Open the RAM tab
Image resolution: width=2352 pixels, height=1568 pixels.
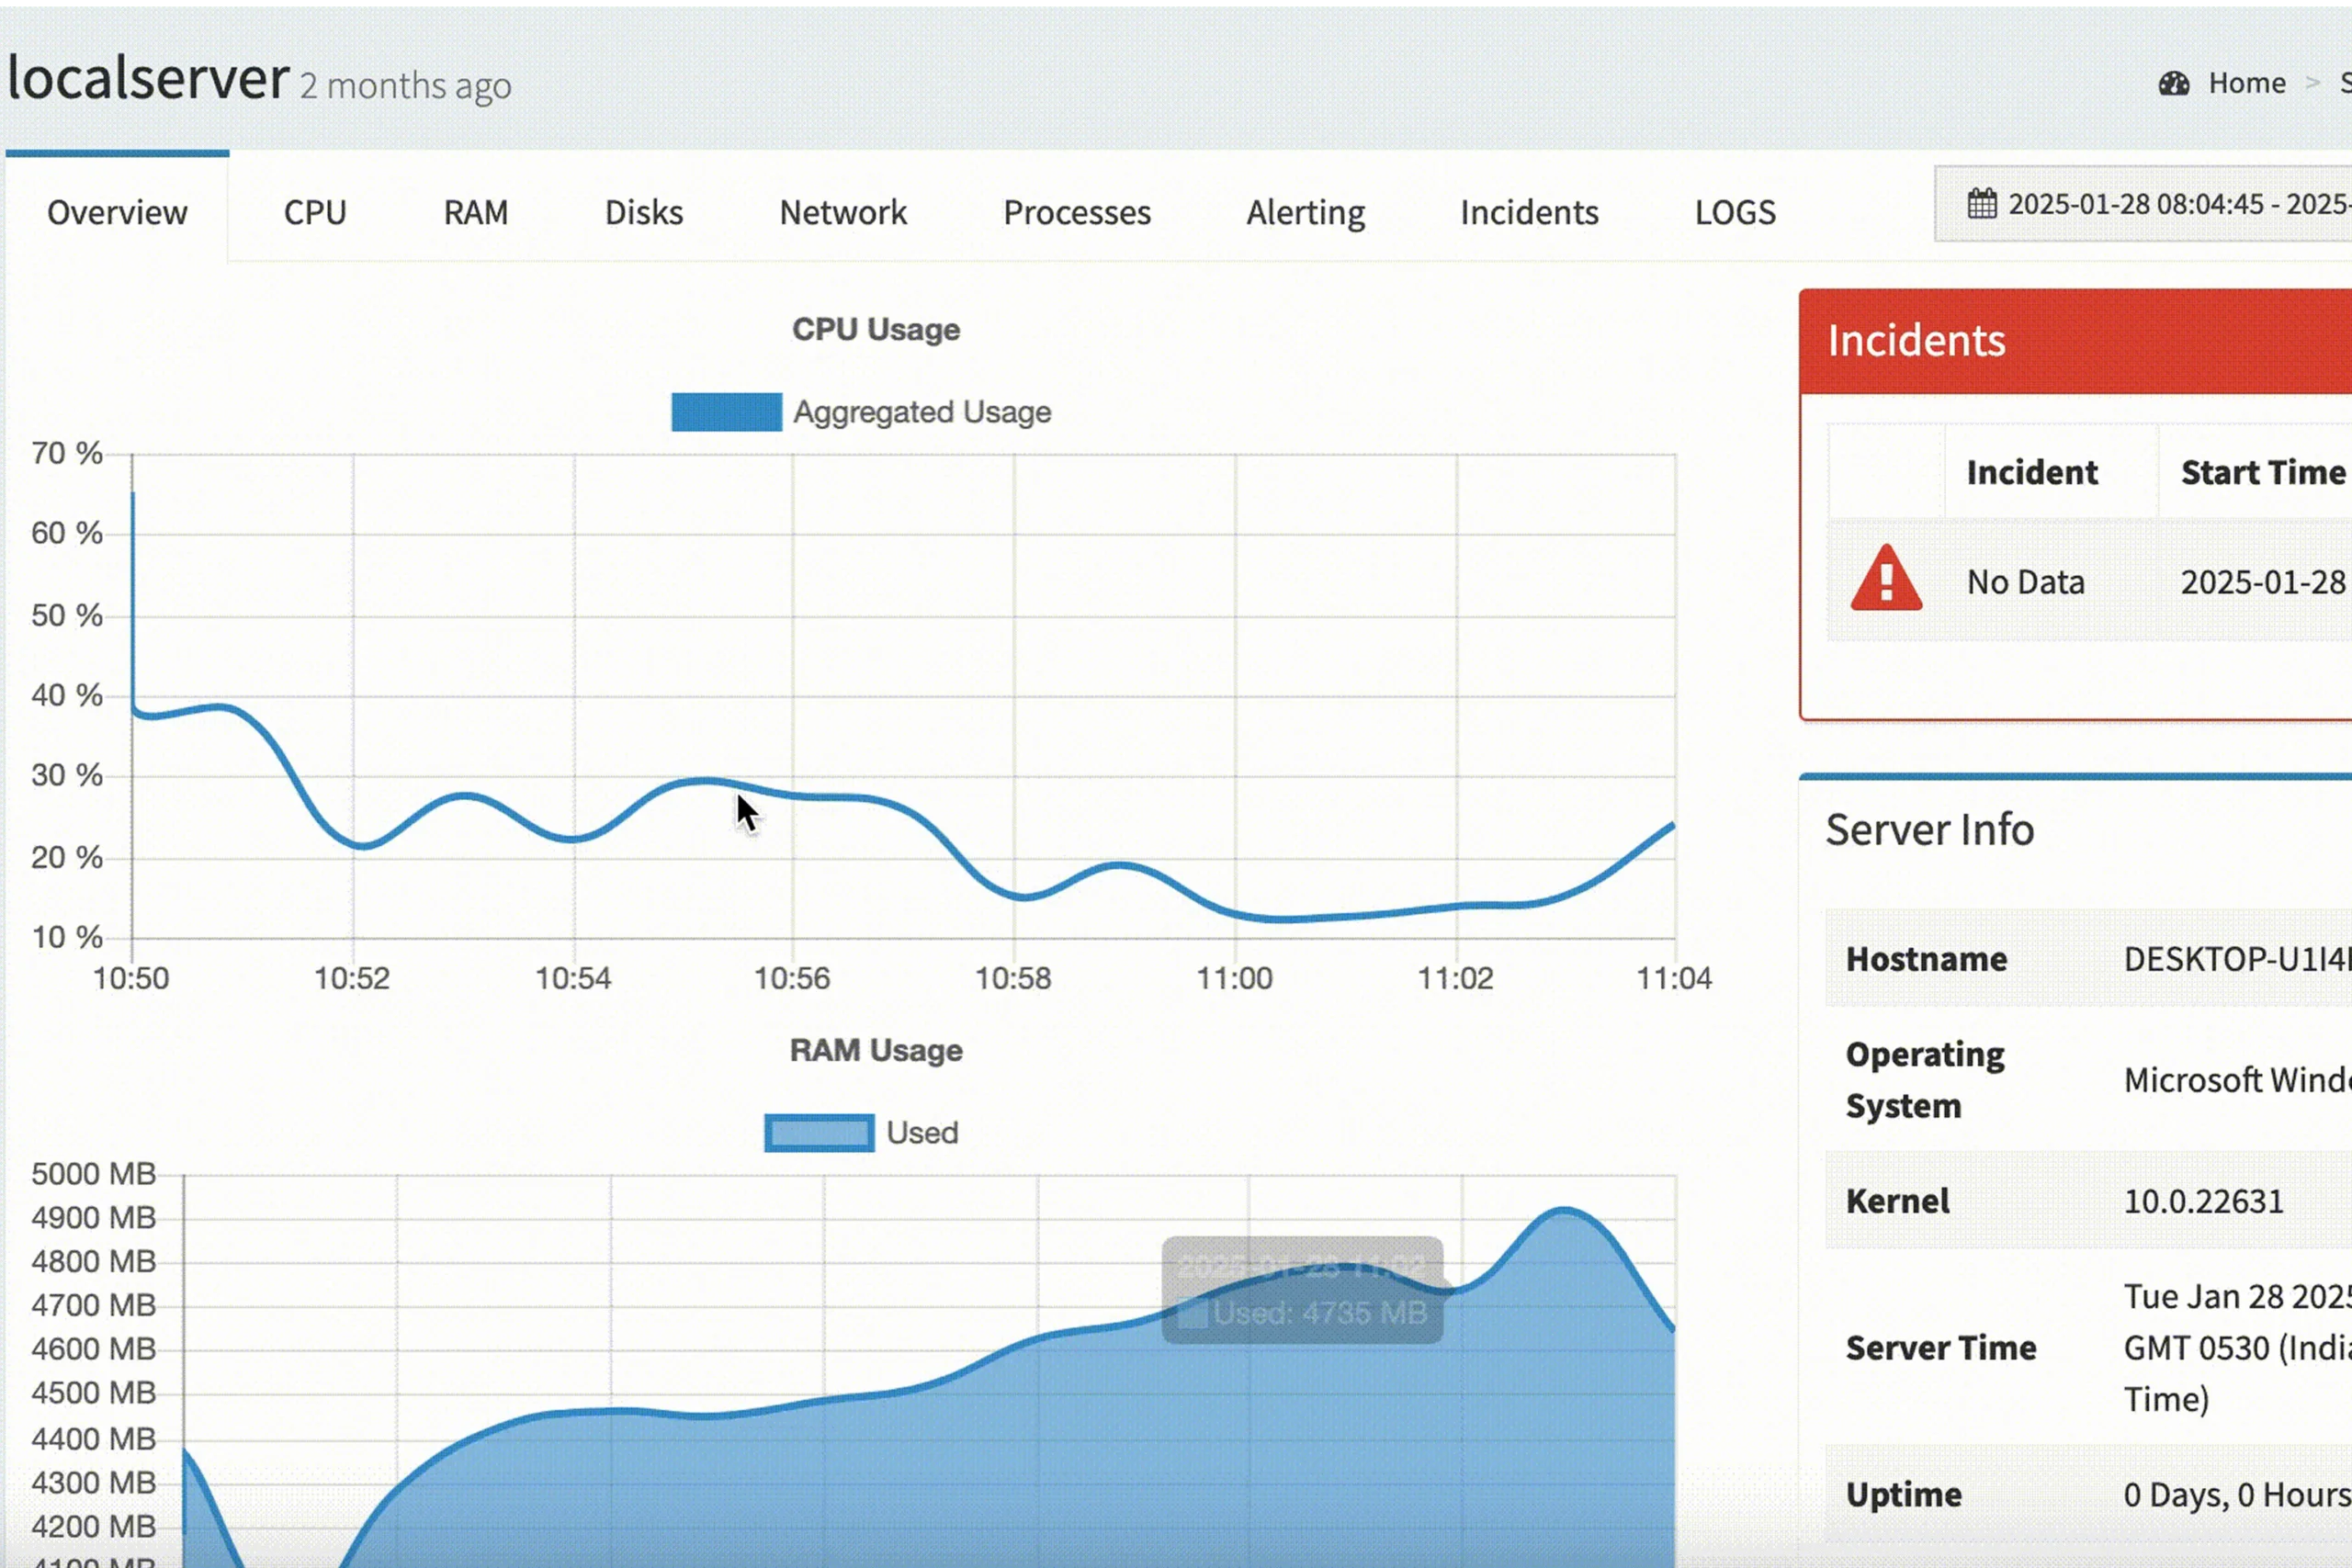pos(476,212)
